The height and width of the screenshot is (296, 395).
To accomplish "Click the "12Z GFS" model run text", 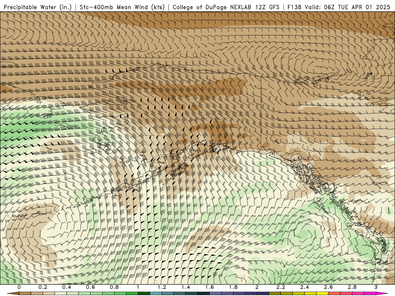I will 268,7.
